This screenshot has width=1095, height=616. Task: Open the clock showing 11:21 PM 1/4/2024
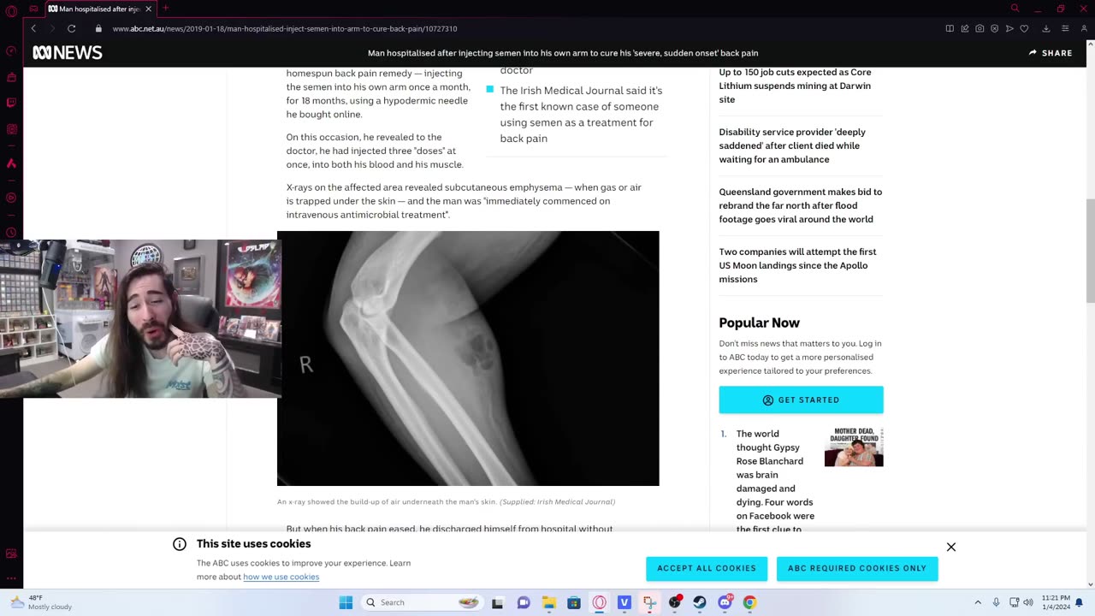[1055, 602]
